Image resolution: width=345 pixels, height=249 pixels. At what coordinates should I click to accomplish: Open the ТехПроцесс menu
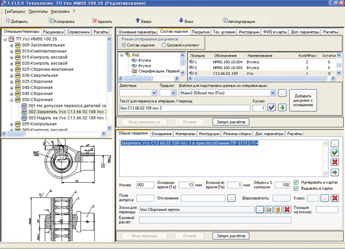pos(15,12)
